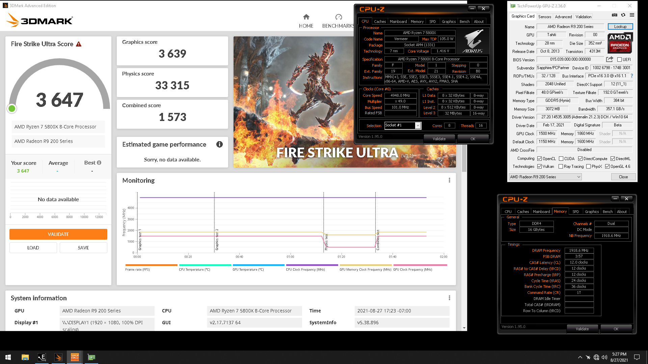
Task: Toggle the CUDA checkbox
Action: tap(561, 159)
